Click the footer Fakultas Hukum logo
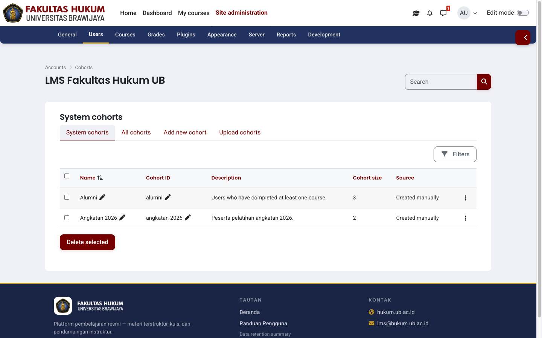Image resolution: width=542 pixels, height=338 pixels. (89, 306)
